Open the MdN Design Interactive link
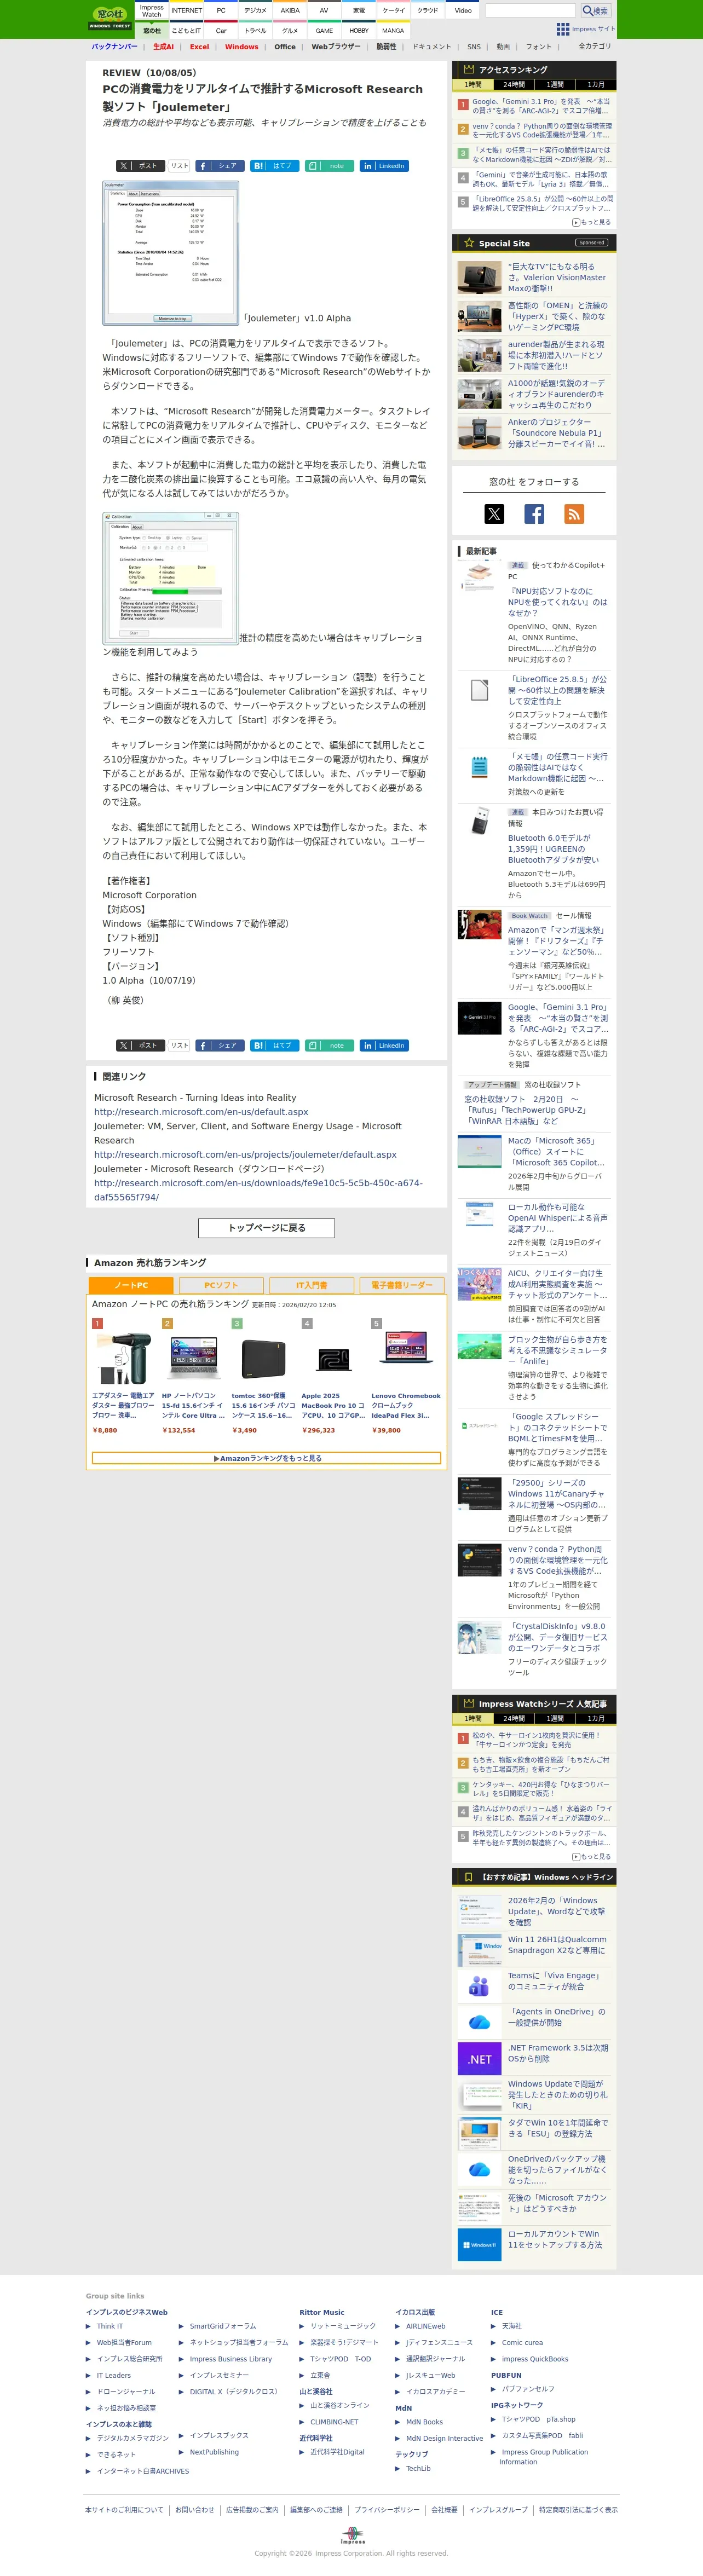 click(444, 2438)
